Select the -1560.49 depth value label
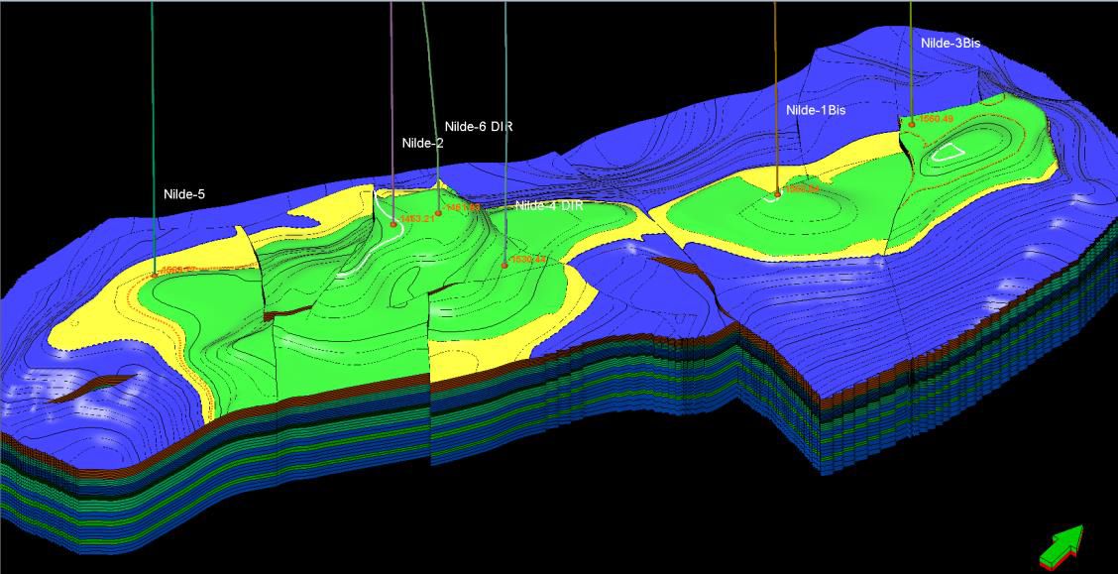Screen dimensions: 1118x574 (936, 119)
